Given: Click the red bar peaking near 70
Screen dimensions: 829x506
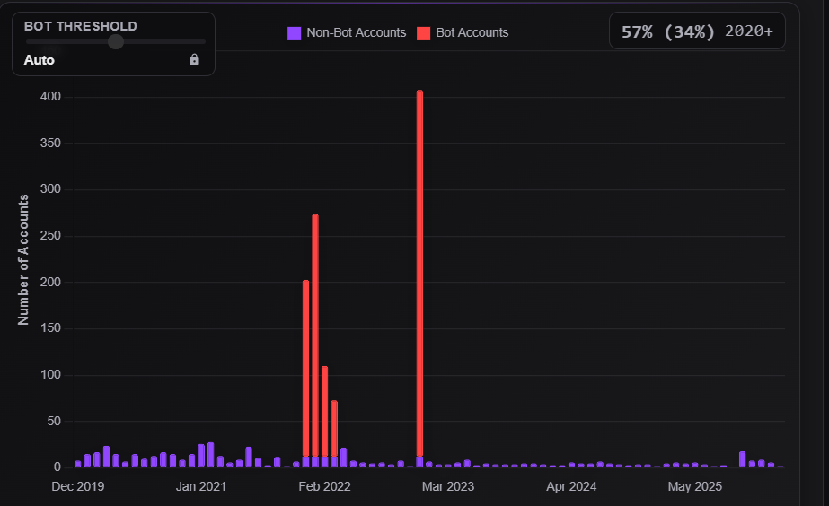Looking at the screenshot, I should coord(334,428).
